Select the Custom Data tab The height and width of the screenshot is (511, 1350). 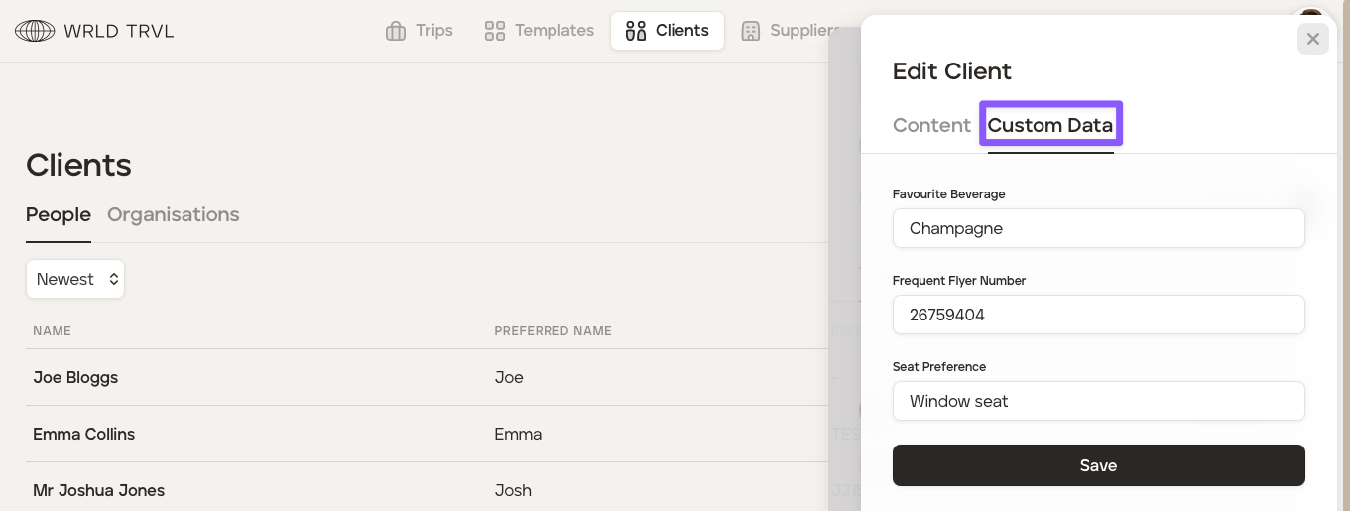(x=1049, y=125)
